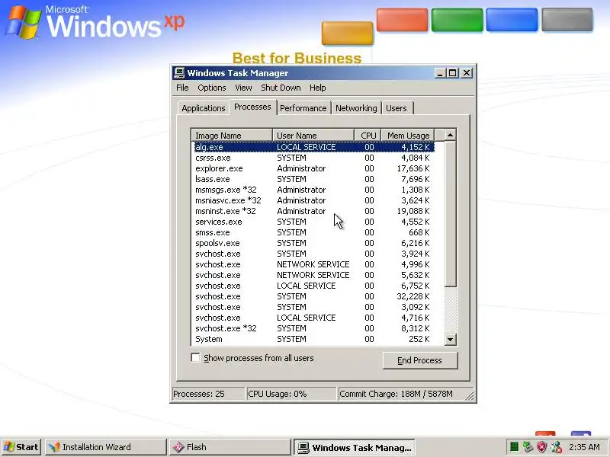The width and height of the screenshot is (610, 457).
Task: Select svchost.exe using 32,228 K
Action: 313,296
